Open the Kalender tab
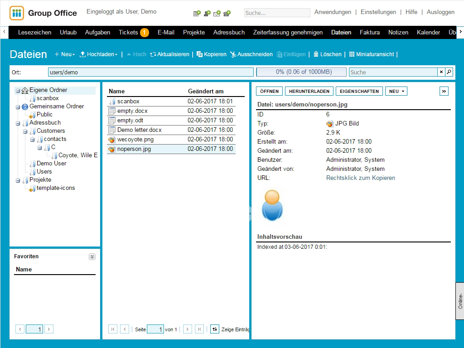Screen dimensions: 464x348 (x=428, y=33)
